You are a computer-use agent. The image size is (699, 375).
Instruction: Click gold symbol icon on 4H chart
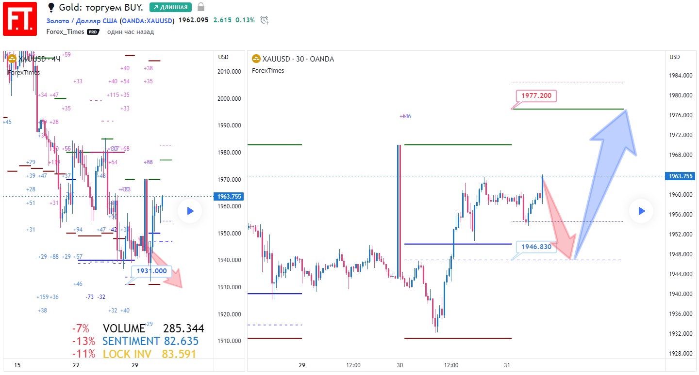[12, 59]
